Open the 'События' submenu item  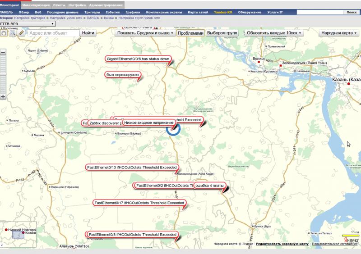point(112,12)
